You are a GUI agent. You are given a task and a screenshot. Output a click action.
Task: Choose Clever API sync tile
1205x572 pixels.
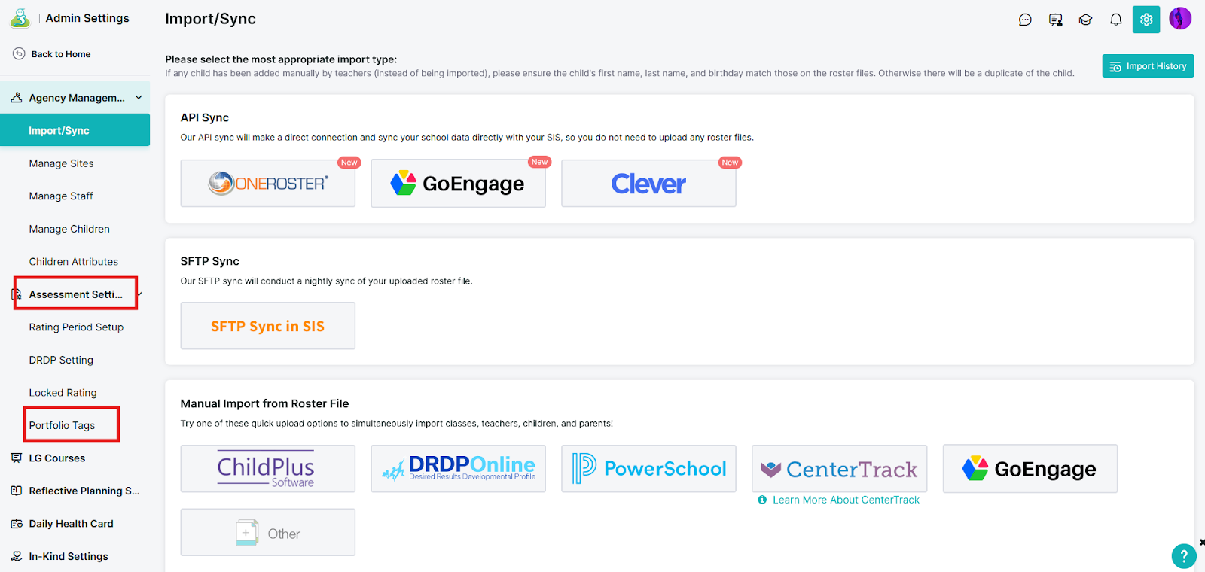(x=648, y=183)
